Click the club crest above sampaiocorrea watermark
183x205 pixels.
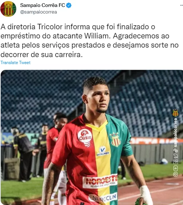(175, 113)
